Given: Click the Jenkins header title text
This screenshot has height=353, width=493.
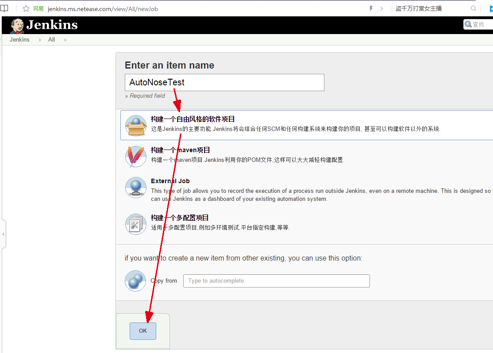Looking at the screenshot, I should point(52,25).
